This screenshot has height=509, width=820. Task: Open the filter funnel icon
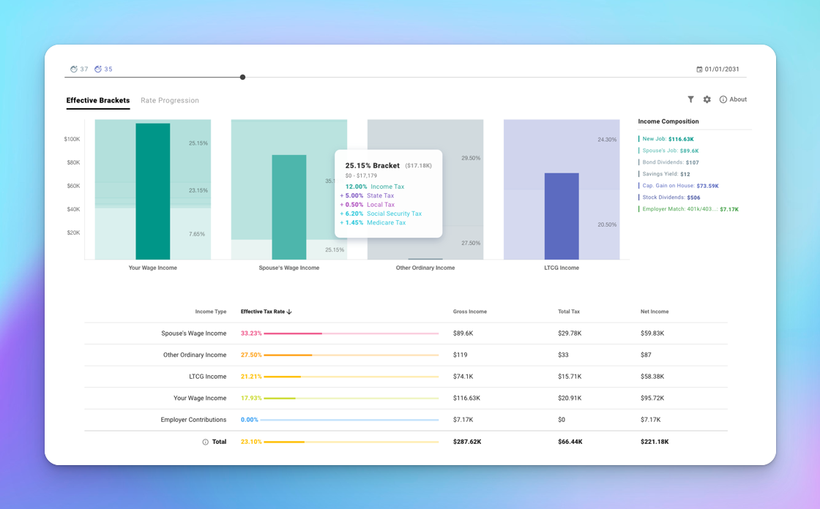tap(690, 99)
